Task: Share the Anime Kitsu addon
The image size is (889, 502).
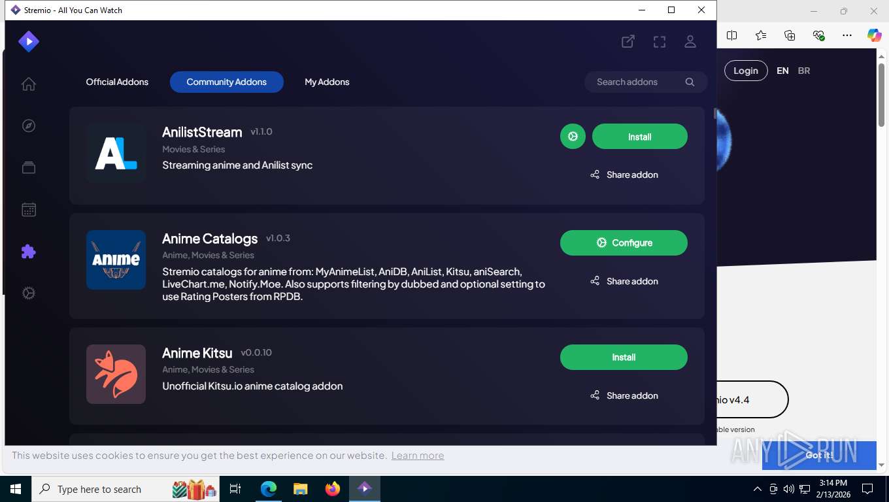Action: pyautogui.click(x=624, y=395)
